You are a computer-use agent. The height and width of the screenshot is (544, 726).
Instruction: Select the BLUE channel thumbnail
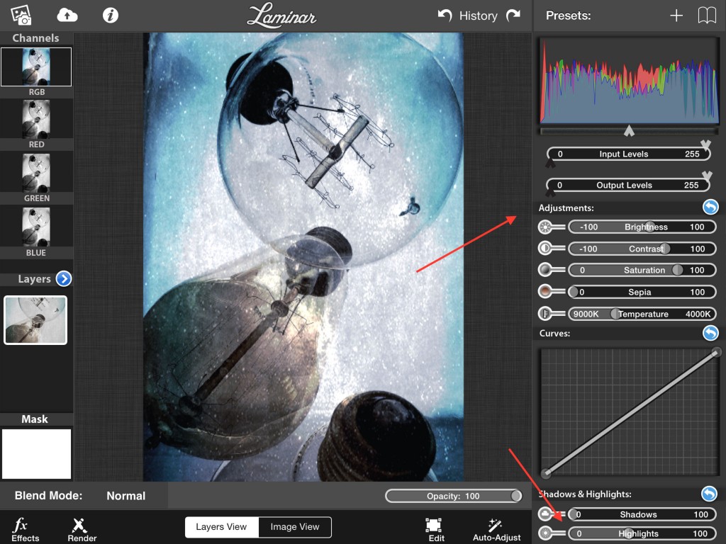pos(36,227)
